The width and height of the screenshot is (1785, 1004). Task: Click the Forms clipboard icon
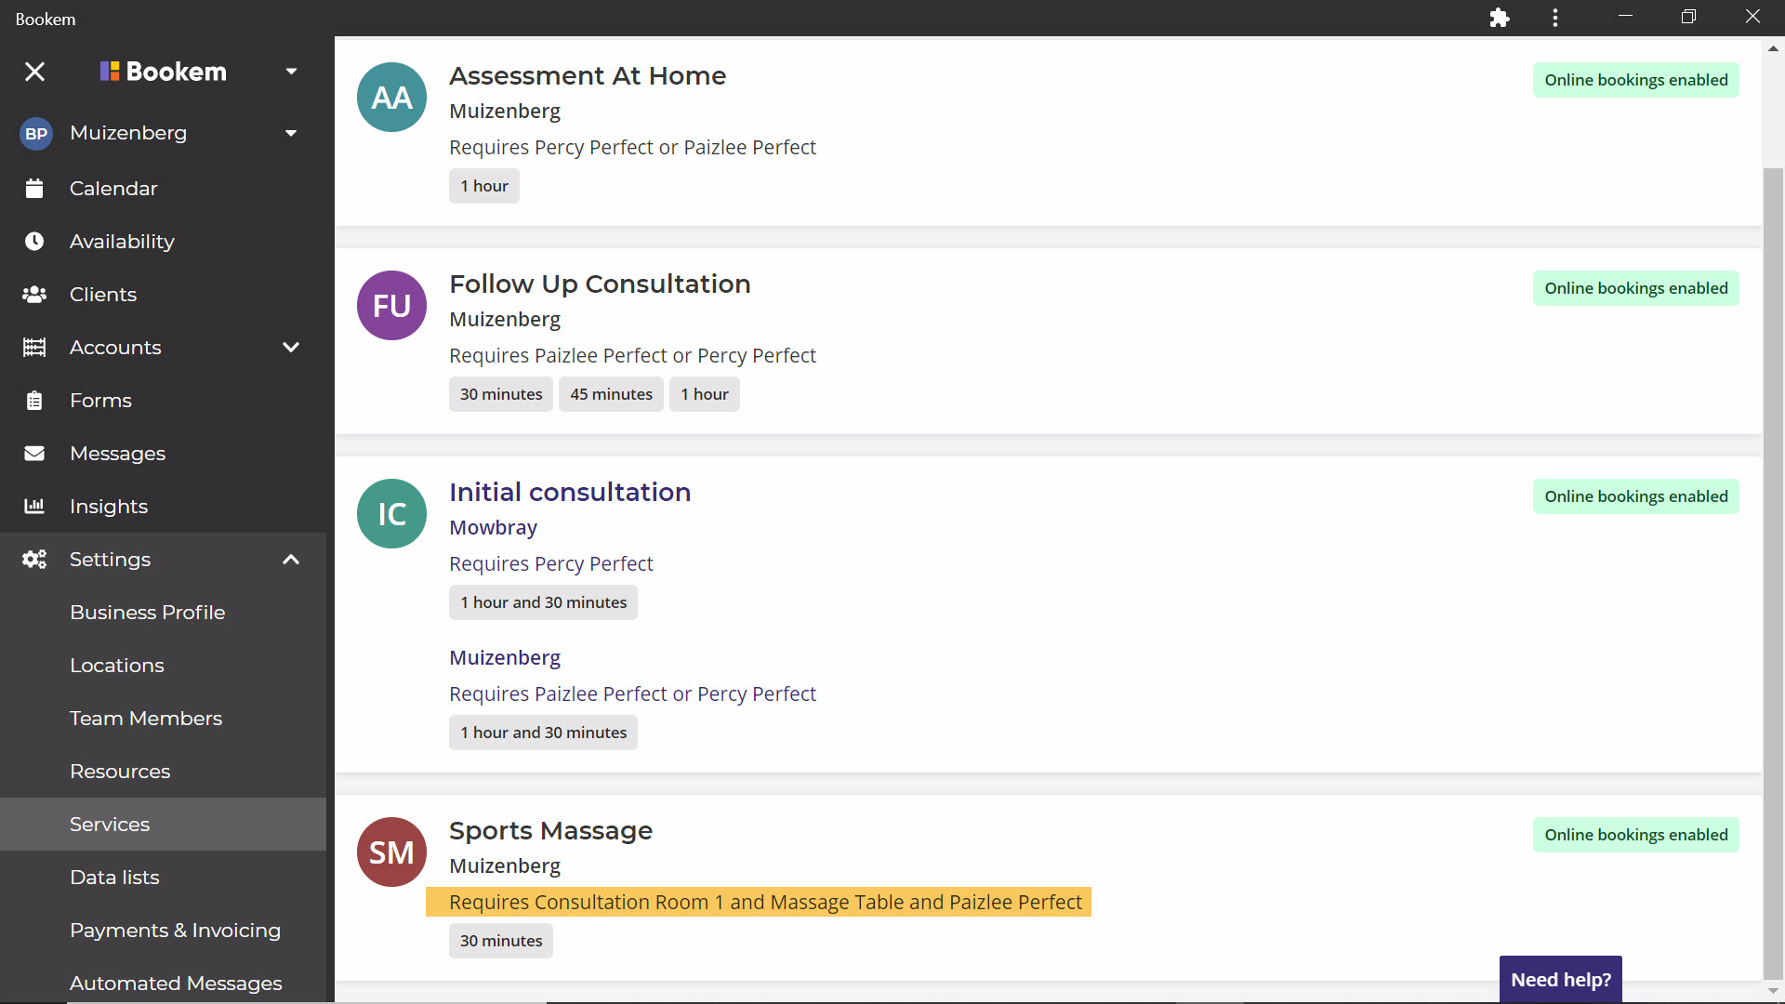pyautogui.click(x=34, y=401)
